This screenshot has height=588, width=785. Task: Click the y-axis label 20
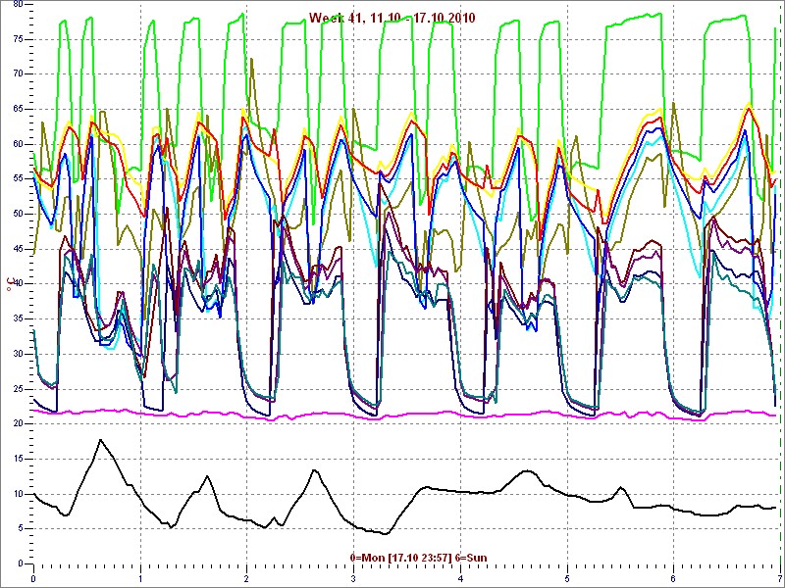[18, 424]
